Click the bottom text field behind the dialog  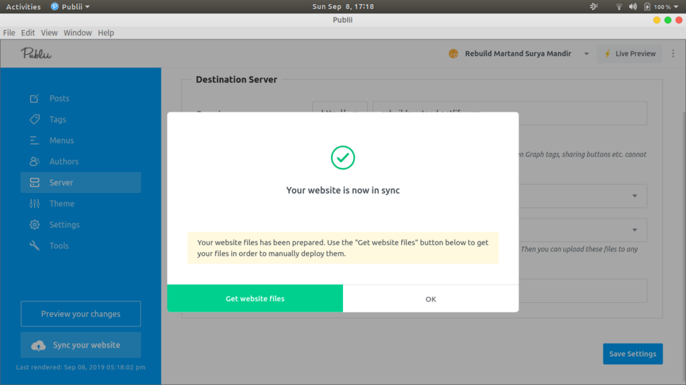[583, 291]
